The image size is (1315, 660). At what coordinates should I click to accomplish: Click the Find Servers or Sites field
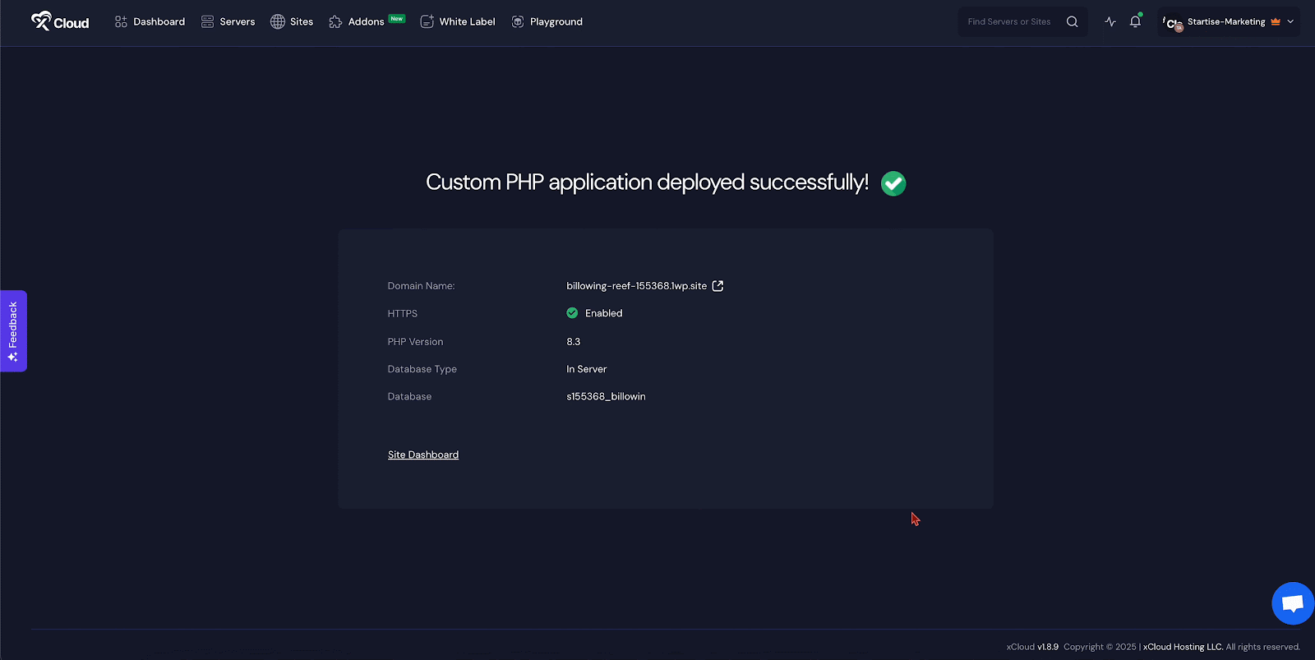1022,21
